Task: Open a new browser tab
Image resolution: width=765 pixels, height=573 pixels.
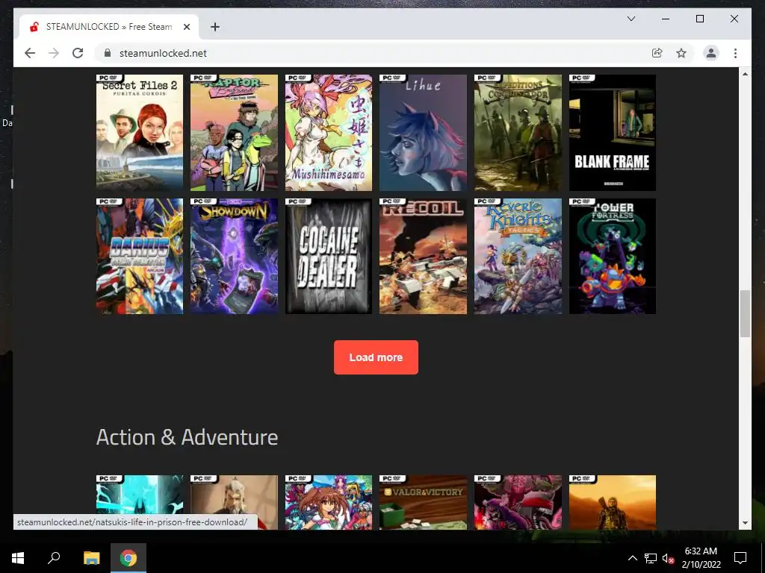Action: click(215, 27)
